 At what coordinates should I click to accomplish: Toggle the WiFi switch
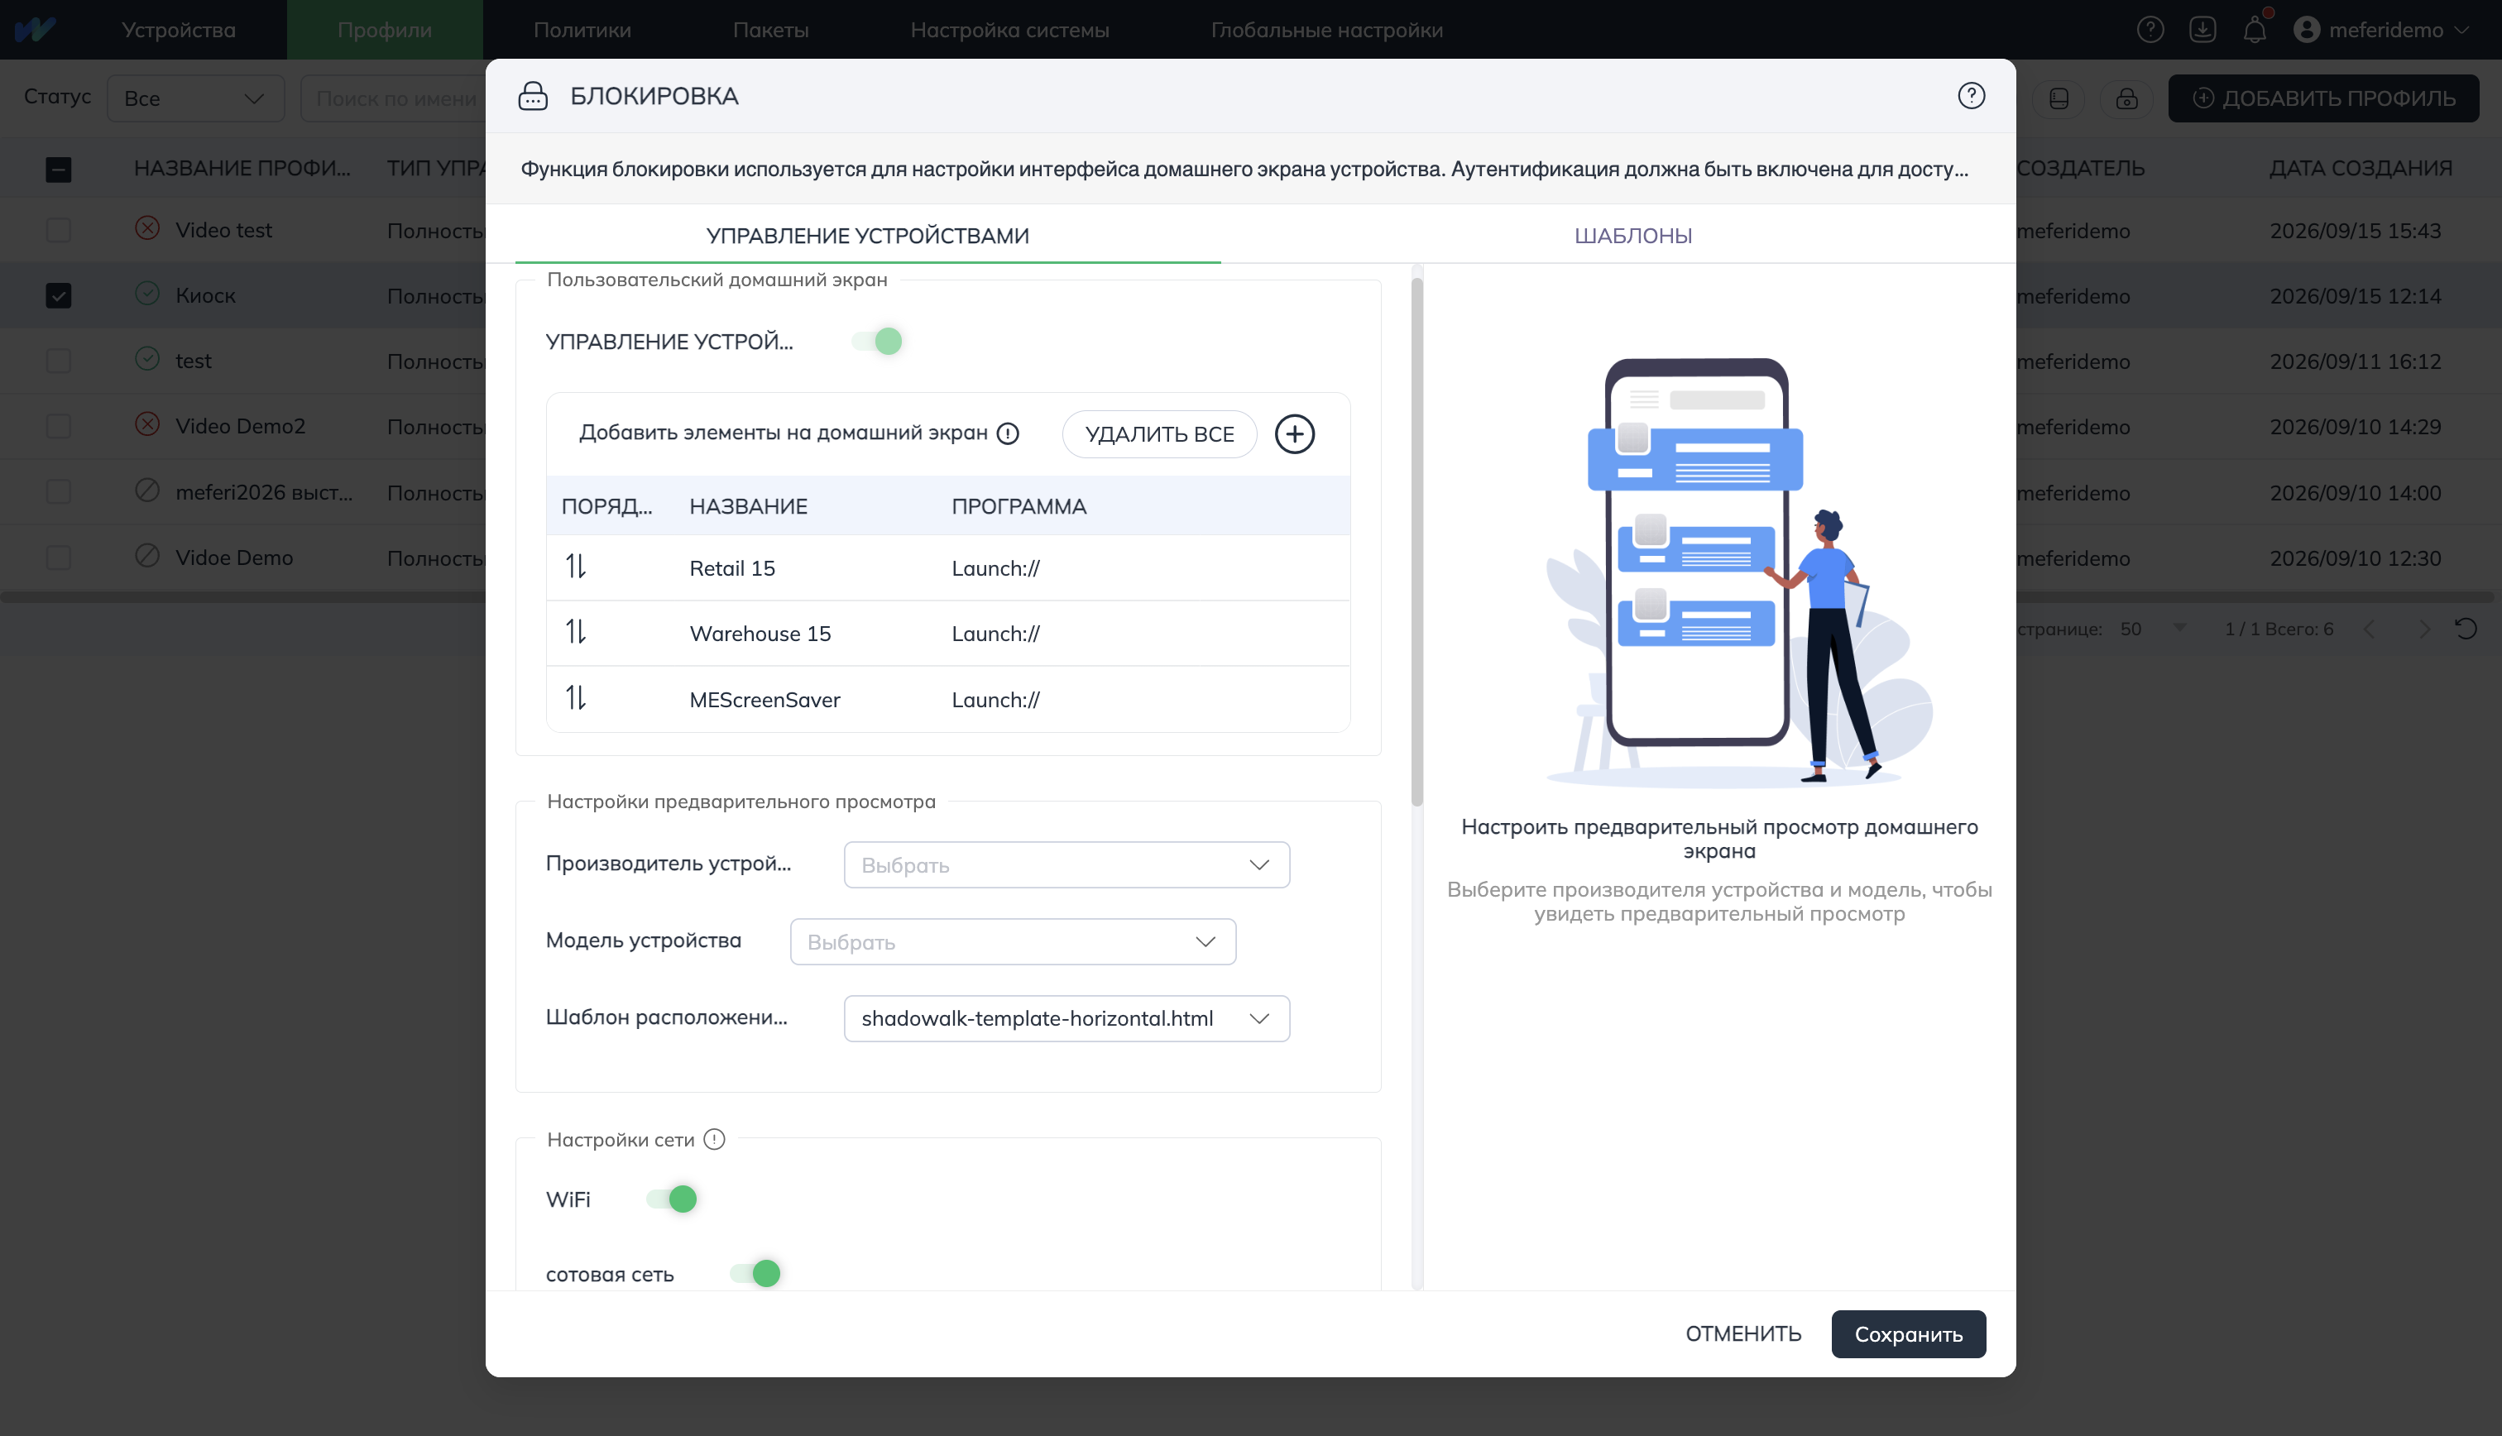[672, 1199]
